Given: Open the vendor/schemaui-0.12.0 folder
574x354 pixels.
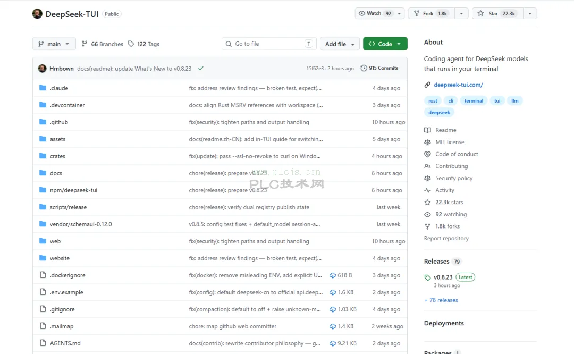Looking at the screenshot, I should (81, 224).
